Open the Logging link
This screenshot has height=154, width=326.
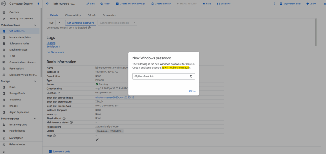pos(51,43)
